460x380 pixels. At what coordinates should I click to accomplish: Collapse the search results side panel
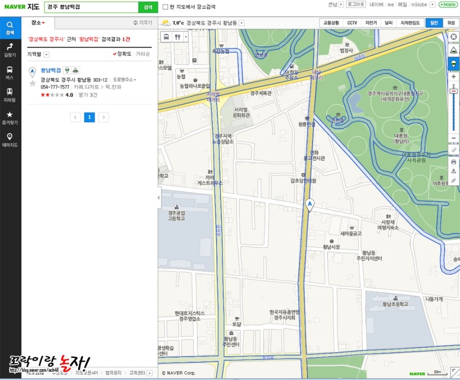click(159, 197)
